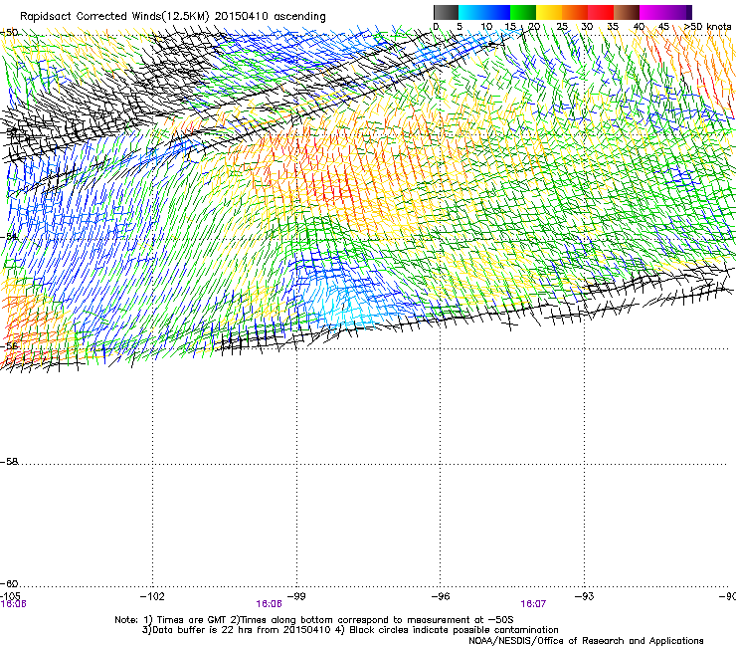Click the Rapidscat Corrected Winds title
The height and width of the screenshot is (647, 736).
pos(173,17)
